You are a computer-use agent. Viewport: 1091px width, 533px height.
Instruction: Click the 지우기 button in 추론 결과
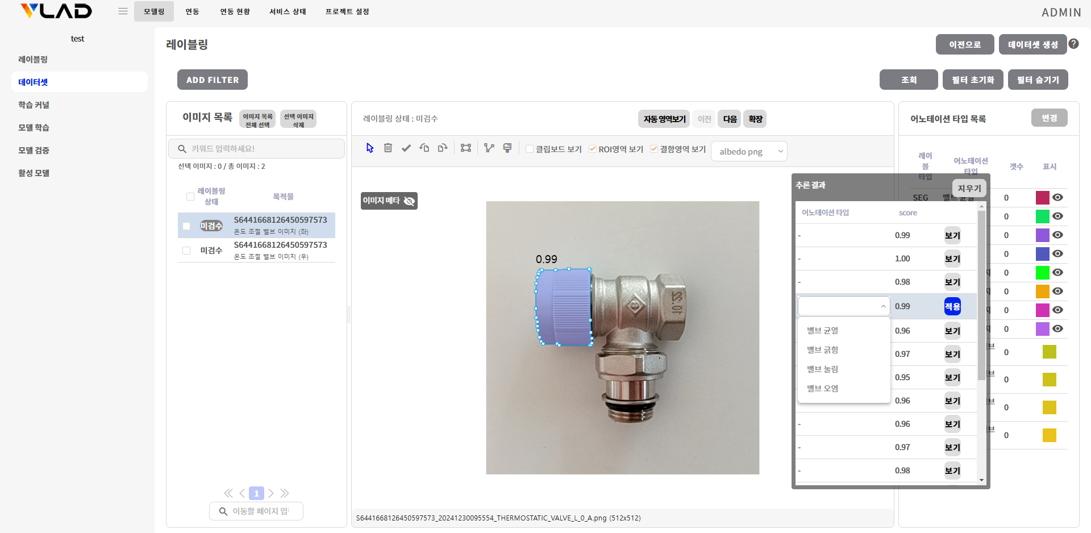point(969,188)
